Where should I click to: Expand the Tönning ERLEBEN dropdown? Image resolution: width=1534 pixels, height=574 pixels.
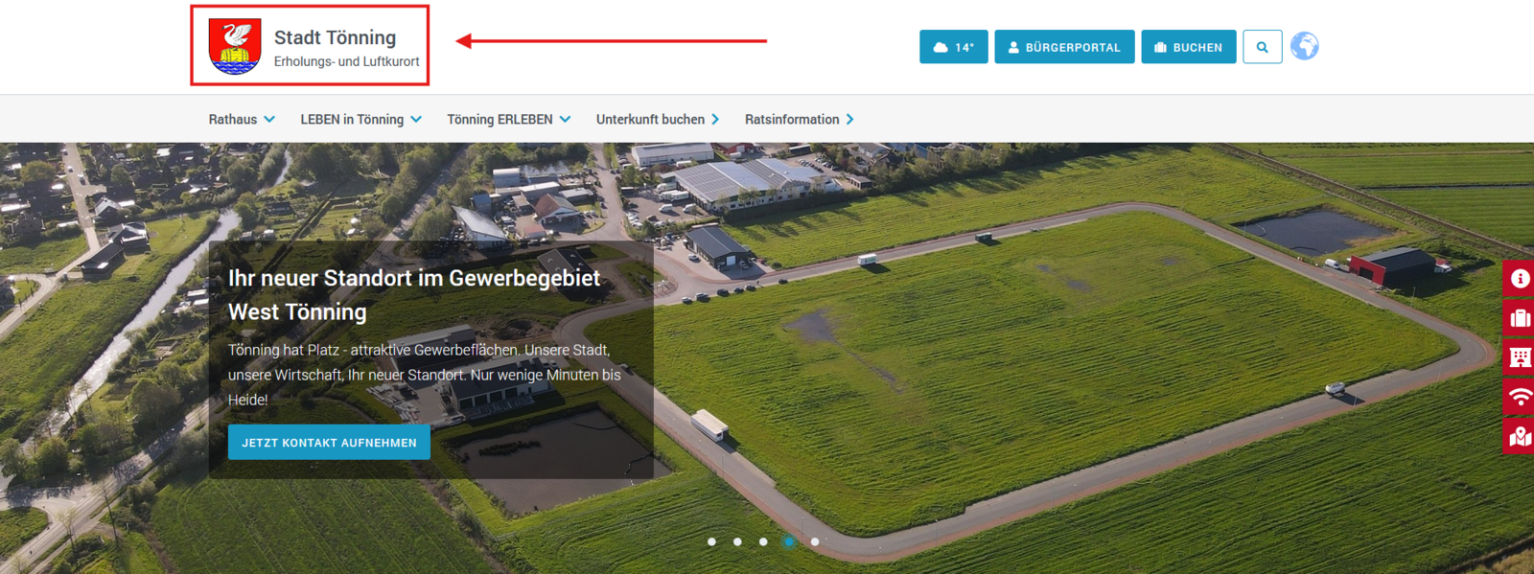508,120
